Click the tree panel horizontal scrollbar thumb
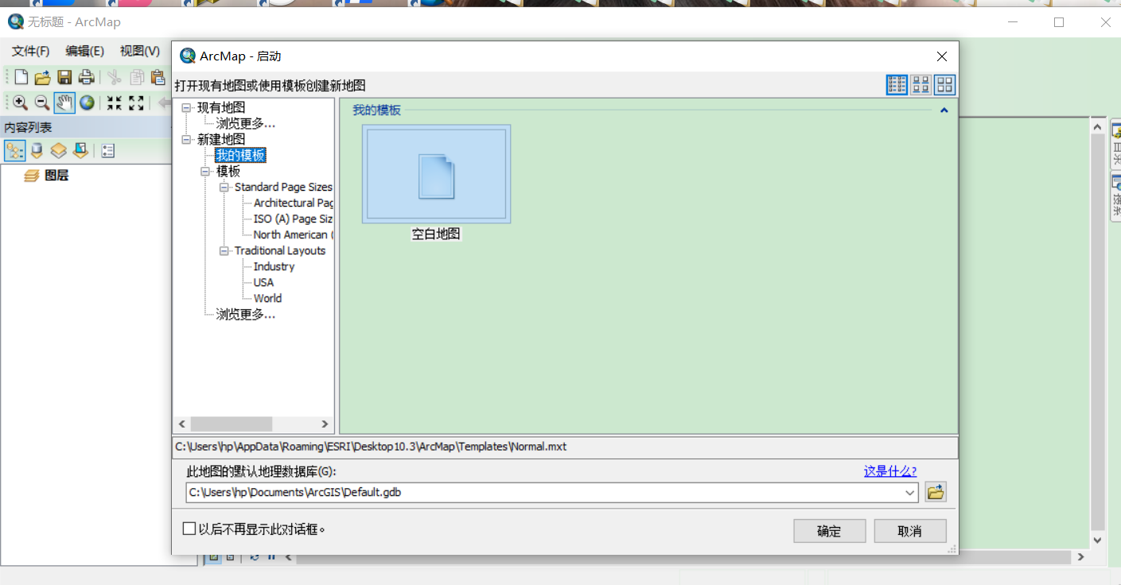 [x=232, y=424]
